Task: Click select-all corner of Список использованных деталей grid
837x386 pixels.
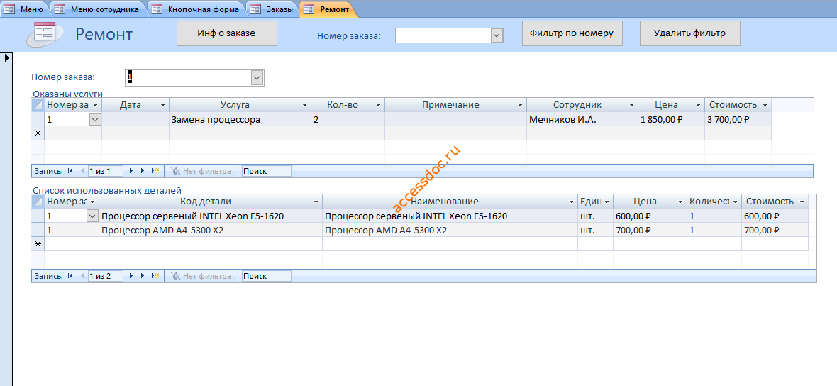Action: [x=38, y=202]
